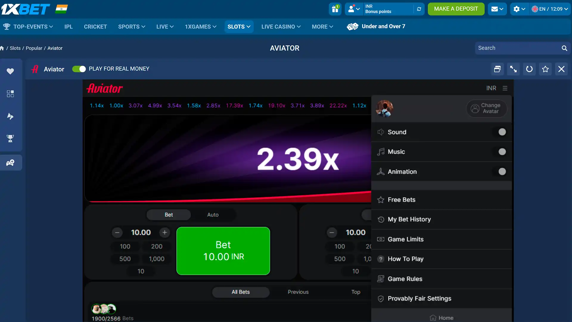This screenshot has width=572, height=322.
Task: Open the games grid panel from the sidebar
Action: point(10,94)
